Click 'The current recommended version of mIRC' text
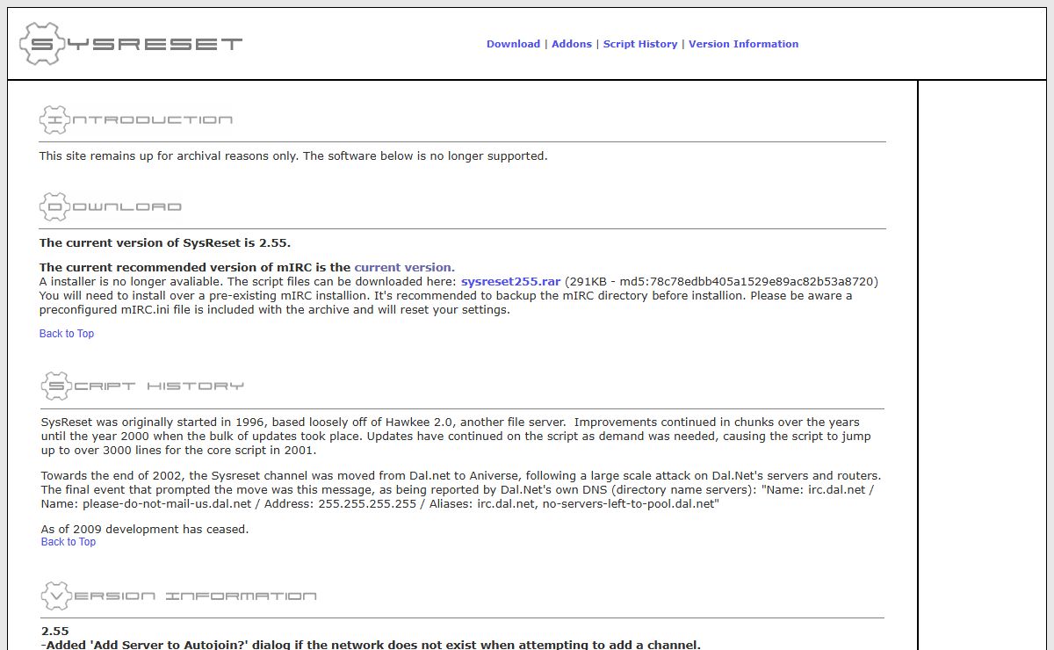 point(195,267)
